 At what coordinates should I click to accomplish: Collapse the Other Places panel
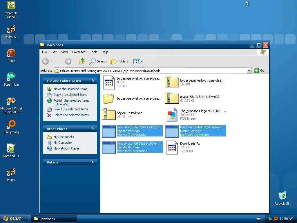tap(93, 129)
